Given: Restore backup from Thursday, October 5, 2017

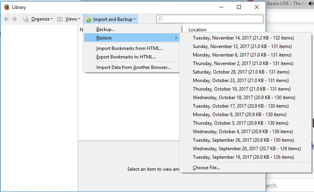Looking at the screenshot, I should tap(246, 123).
